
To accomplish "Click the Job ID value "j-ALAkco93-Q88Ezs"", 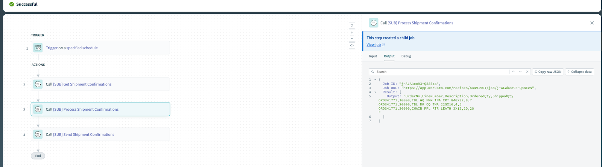I will coord(420,84).
